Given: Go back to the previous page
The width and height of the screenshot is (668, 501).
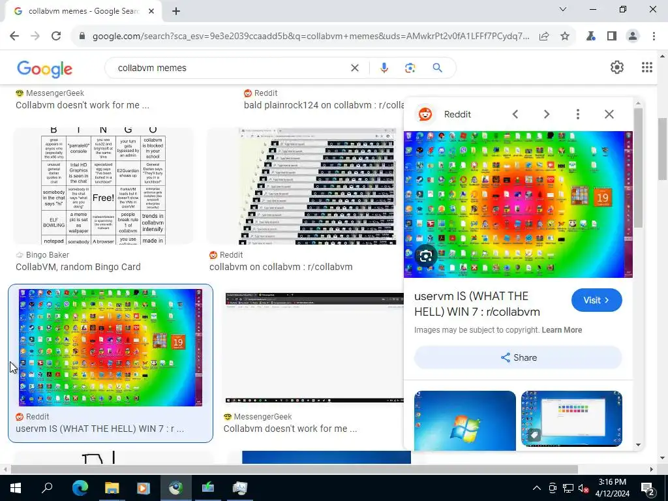Looking at the screenshot, I should pyautogui.click(x=14, y=37).
